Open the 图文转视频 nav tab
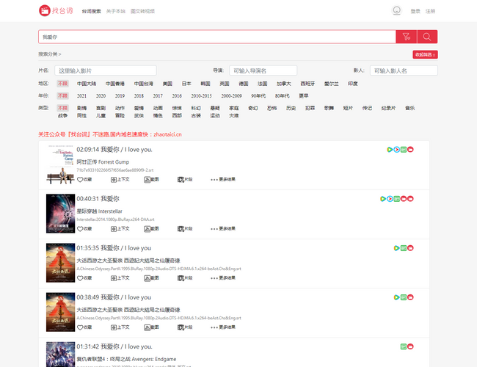This screenshot has width=477, height=367. [142, 12]
